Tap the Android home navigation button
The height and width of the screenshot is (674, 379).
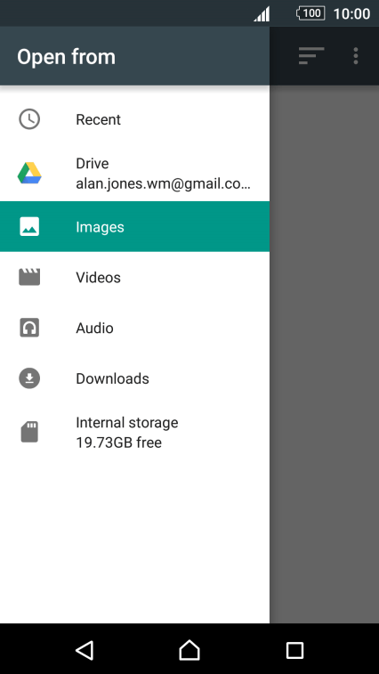tap(189, 649)
